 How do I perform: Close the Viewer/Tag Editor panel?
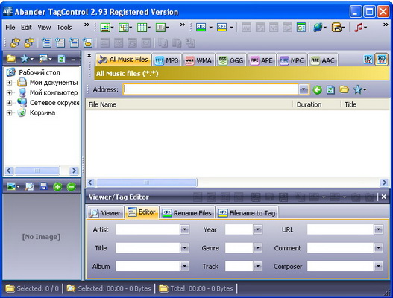(x=383, y=197)
